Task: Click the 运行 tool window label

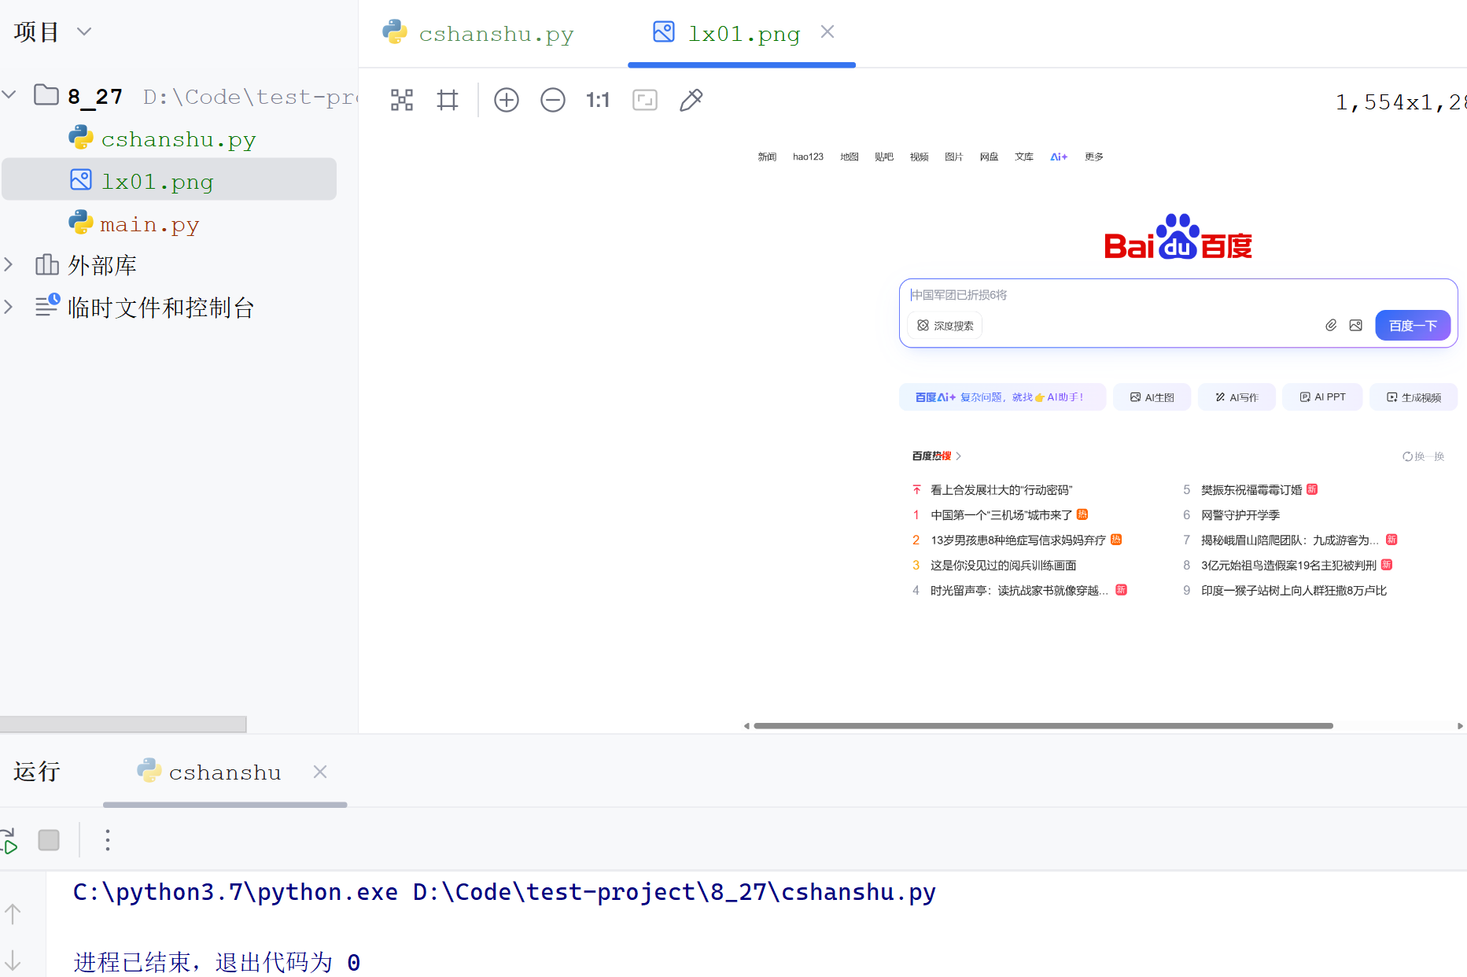Action: point(36,772)
